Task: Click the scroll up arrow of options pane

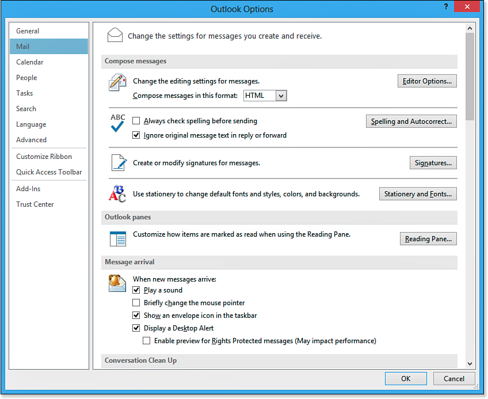Action: pyautogui.click(x=470, y=28)
